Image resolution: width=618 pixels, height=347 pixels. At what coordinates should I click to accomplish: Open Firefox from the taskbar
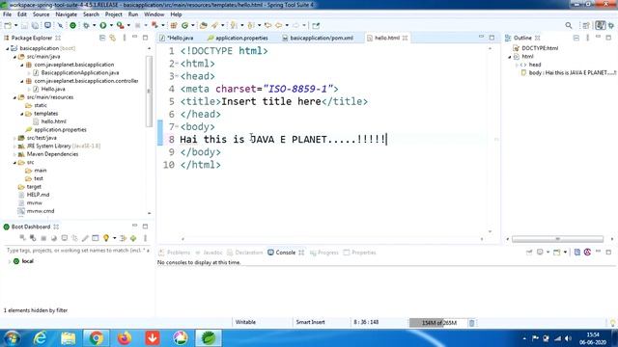125,338
